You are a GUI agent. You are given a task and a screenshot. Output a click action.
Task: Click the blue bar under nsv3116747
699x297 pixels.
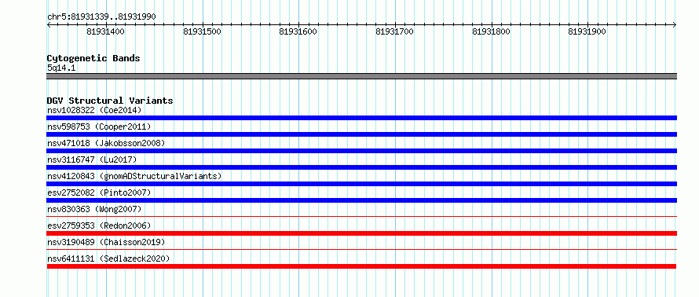point(361,167)
